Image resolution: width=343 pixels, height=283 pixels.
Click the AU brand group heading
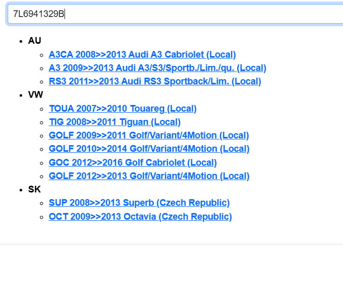[35, 41]
